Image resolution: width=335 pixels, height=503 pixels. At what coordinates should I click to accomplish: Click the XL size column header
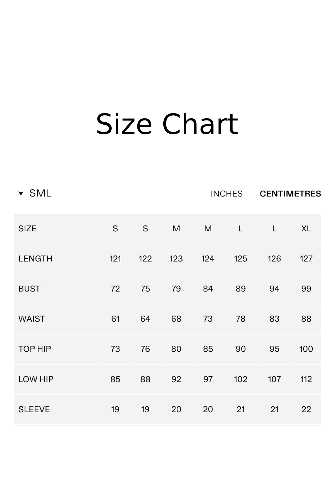306,229
